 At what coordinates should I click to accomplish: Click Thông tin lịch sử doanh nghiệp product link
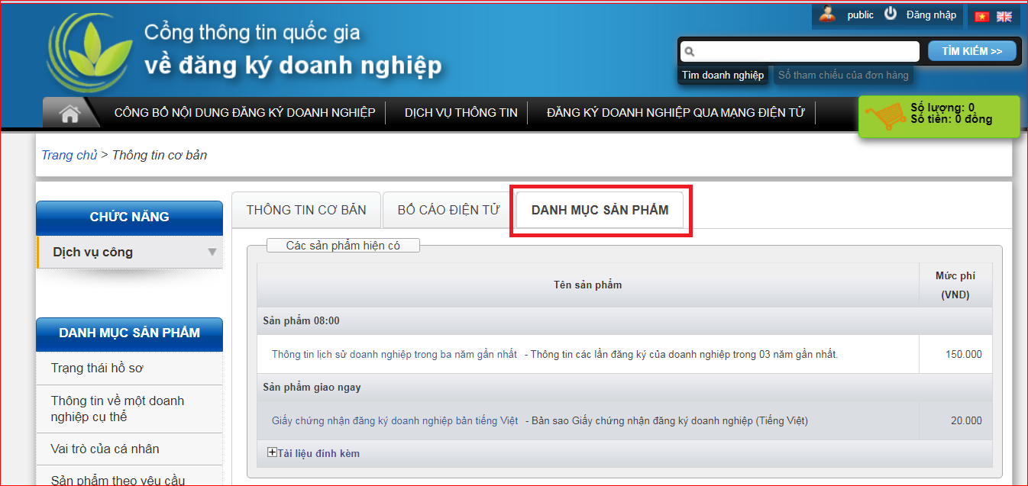pos(394,354)
